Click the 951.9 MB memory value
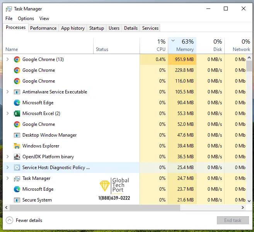 coord(184,59)
